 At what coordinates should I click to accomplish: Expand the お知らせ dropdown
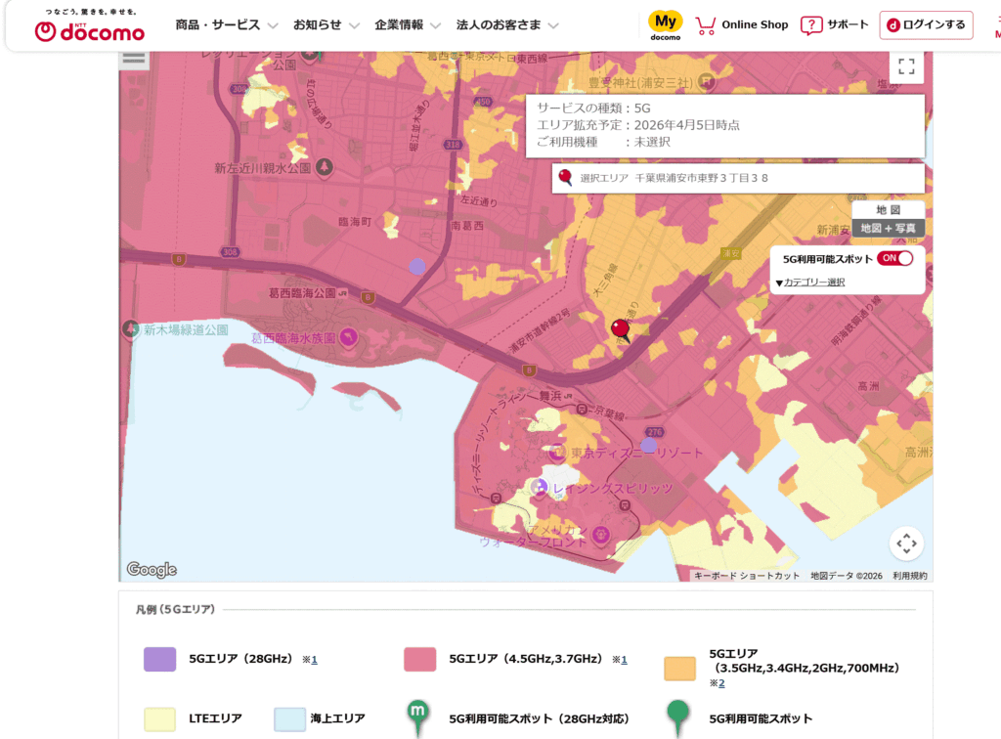tap(326, 25)
